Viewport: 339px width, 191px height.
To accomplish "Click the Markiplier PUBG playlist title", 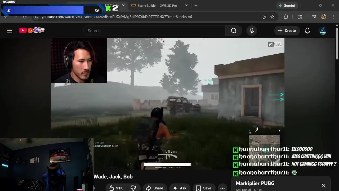I will point(255,183).
